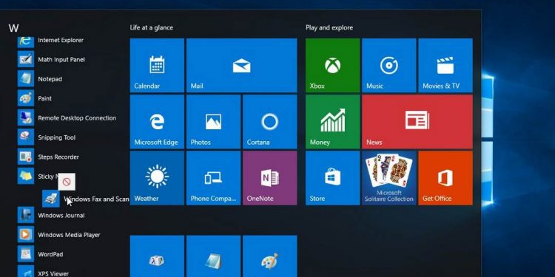This screenshot has height=277, width=555.
Task: Click the Math Input Panel icon
Action: tap(26, 59)
